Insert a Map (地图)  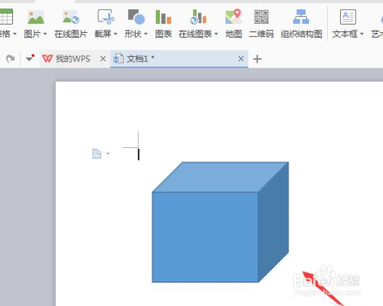233,24
